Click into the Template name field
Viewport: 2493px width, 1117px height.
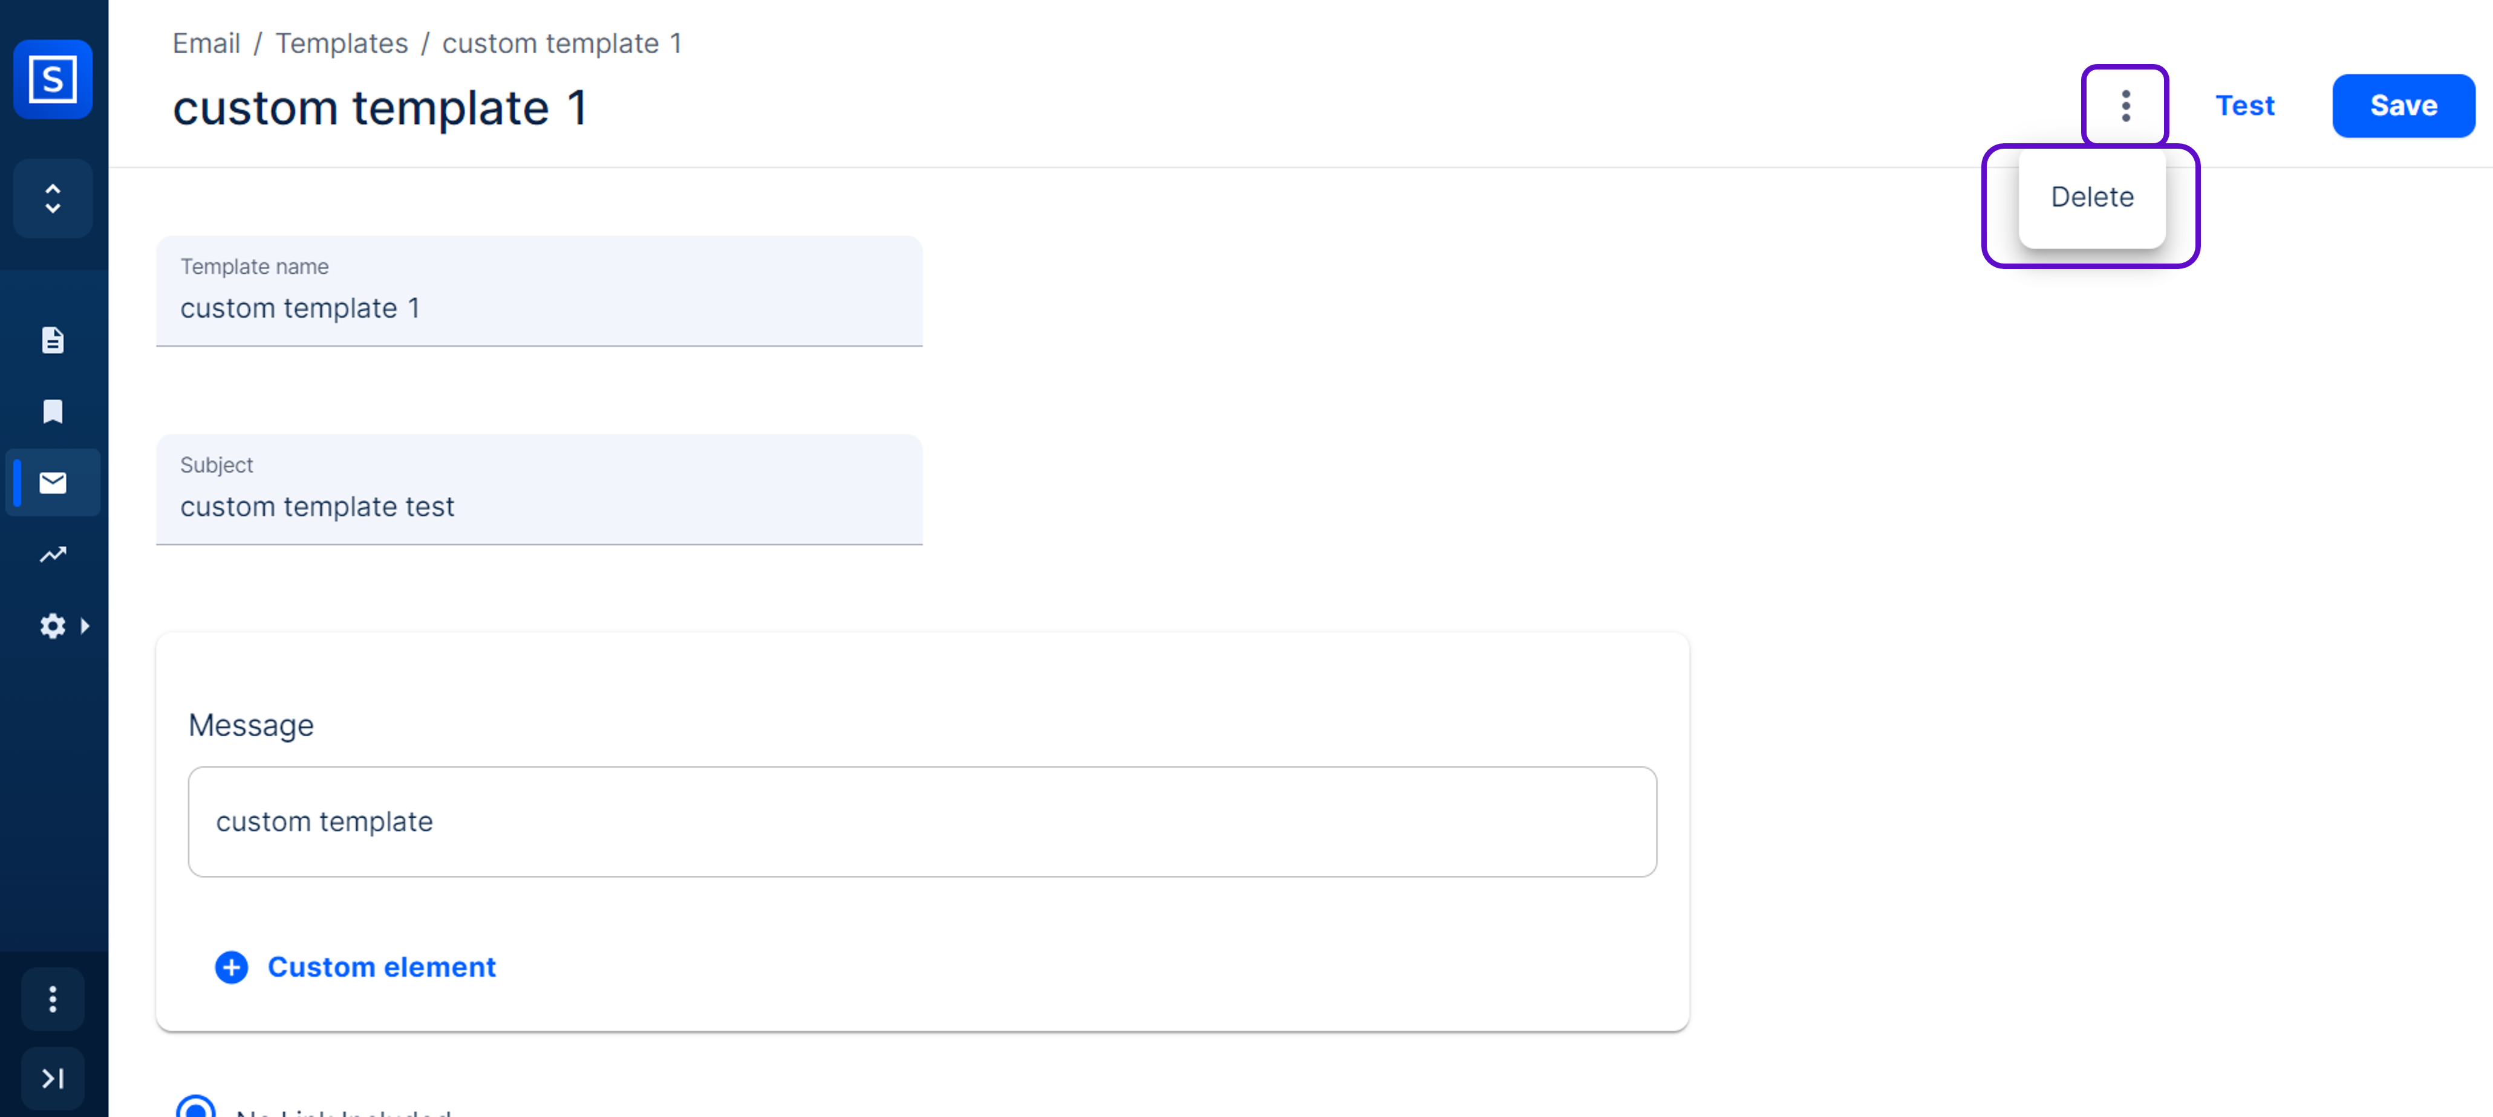(x=539, y=308)
